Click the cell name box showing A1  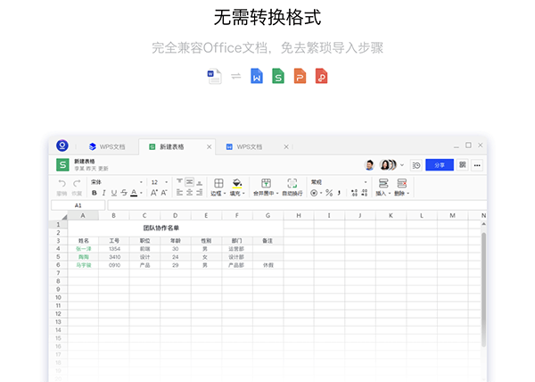(x=78, y=205)
